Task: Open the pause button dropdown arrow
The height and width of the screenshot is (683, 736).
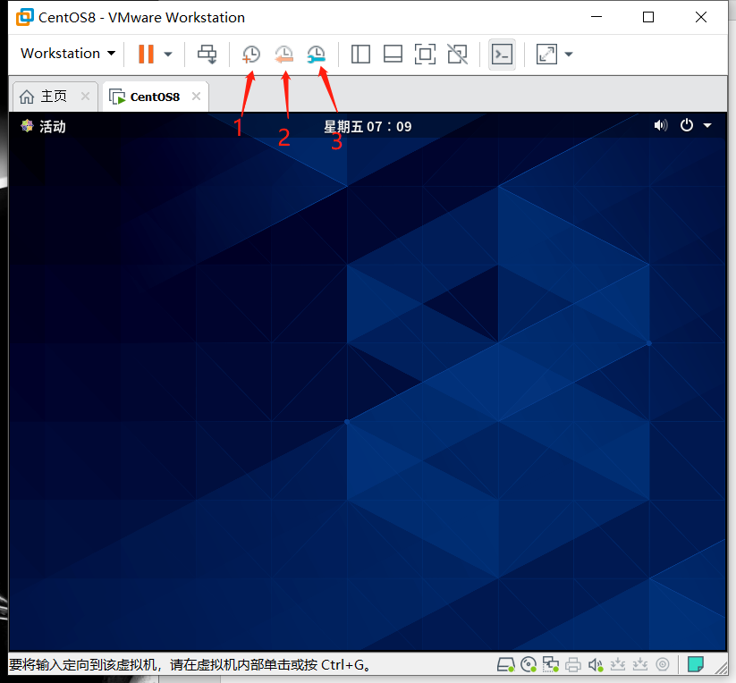Action: pyautogui.click(x=167, y=54)
